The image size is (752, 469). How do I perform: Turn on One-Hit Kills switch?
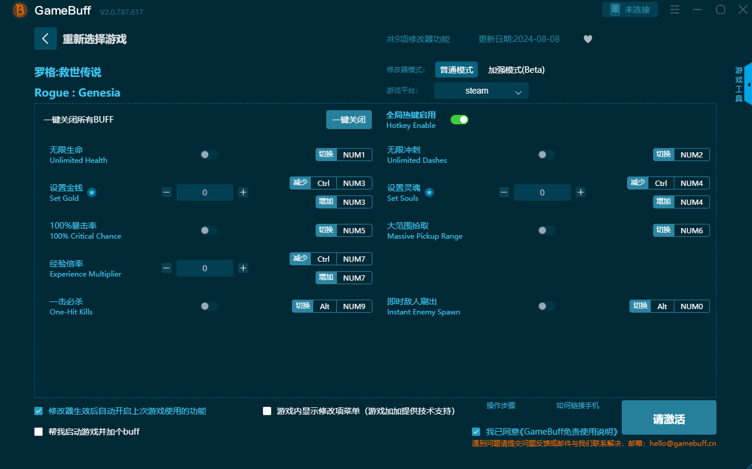pyautogui.click(x=209, y=306)
